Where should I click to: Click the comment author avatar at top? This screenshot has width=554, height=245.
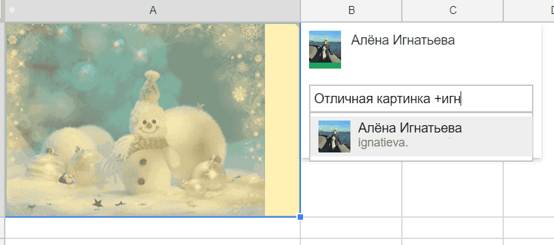(x=324, y=49)
